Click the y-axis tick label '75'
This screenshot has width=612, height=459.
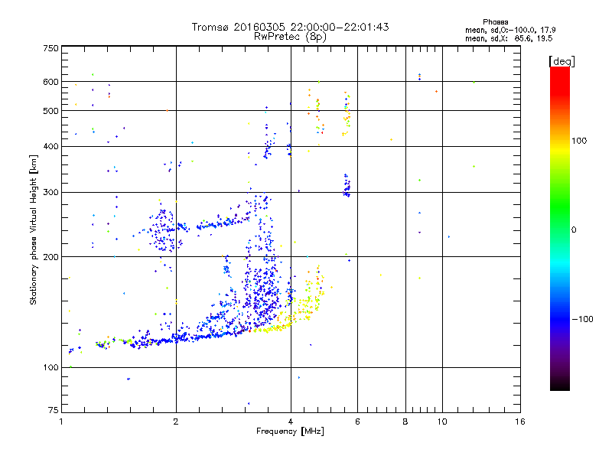[x=53, y=410]
